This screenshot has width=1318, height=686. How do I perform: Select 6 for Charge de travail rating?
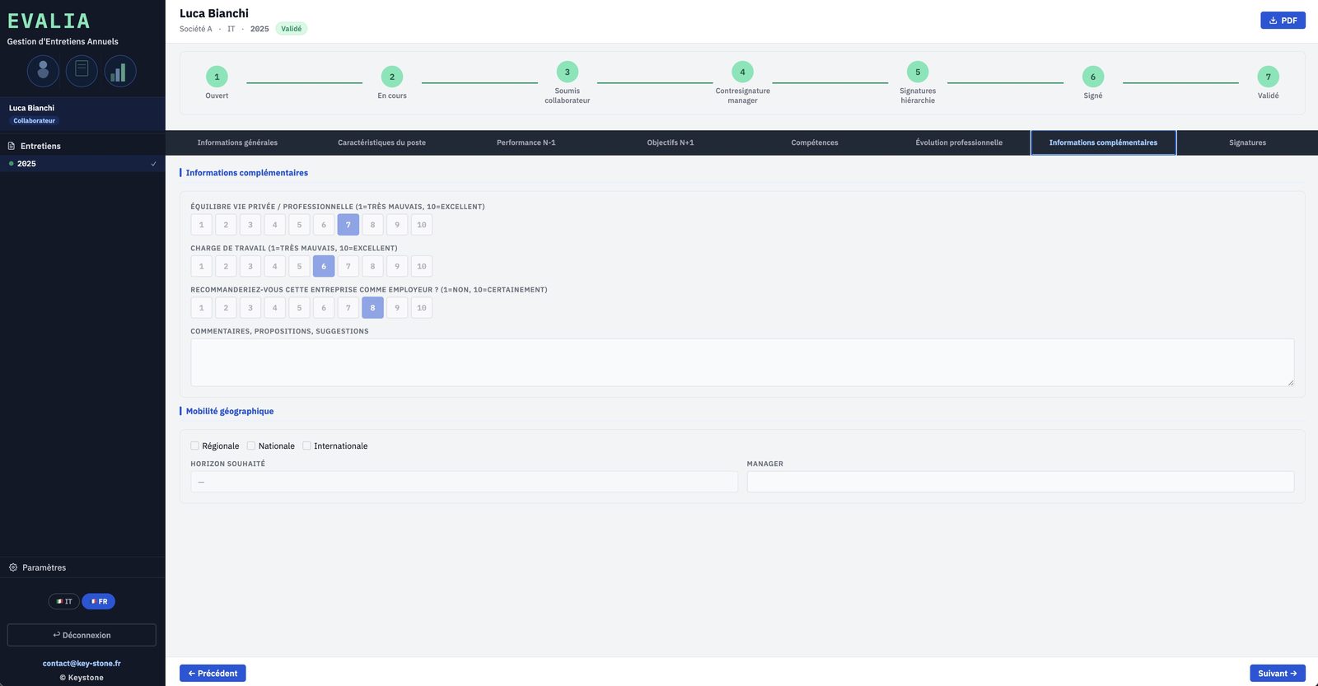pos(324,266)
